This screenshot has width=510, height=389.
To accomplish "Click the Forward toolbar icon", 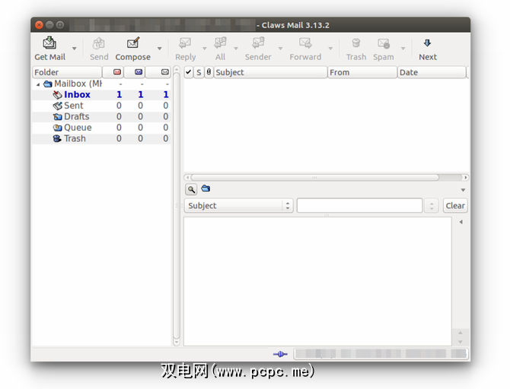I will click(x=305, y=43).
